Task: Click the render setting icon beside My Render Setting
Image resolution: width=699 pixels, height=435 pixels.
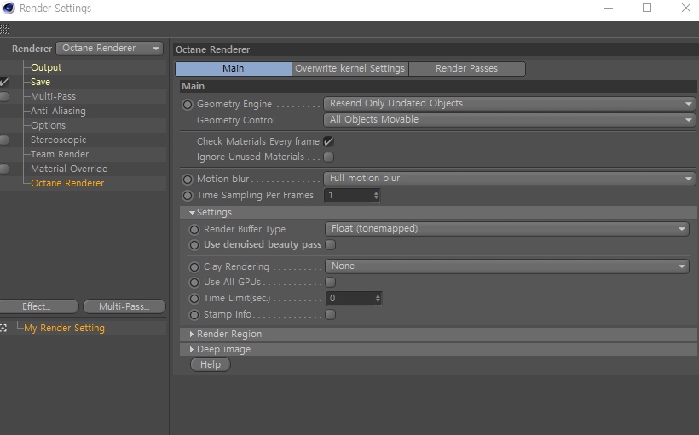Action: [3, 328]
